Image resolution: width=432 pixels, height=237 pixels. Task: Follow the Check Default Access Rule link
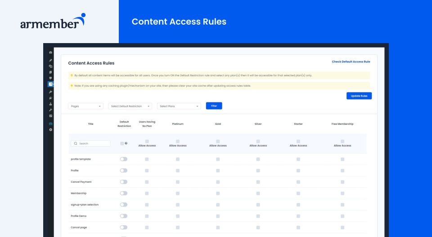coord(351,61)
